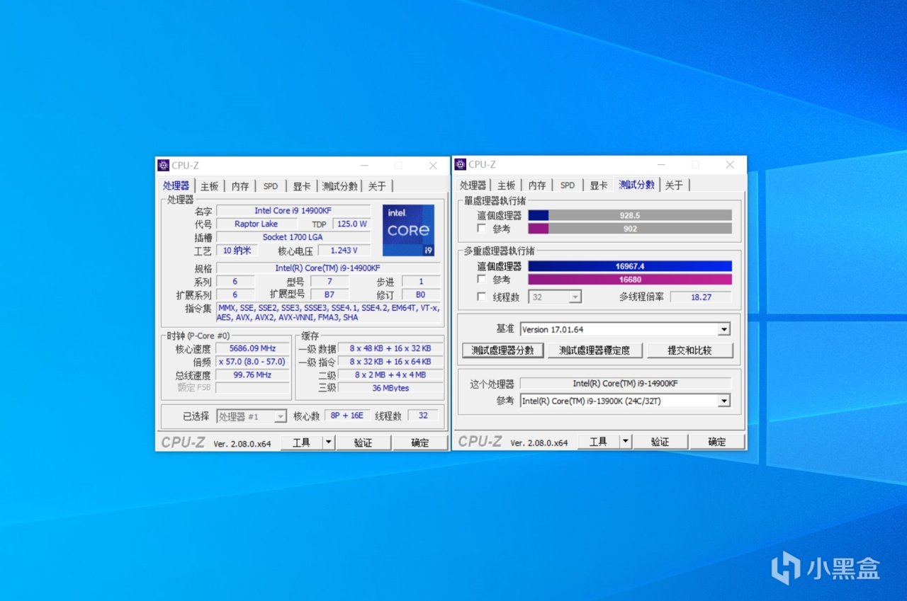This screenshot has width=907, height=601.
Task: Click the 修订 value B0
Action: click(x=421, y=294)
